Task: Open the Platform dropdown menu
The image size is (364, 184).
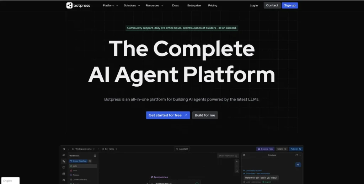Action: point(111,5)
